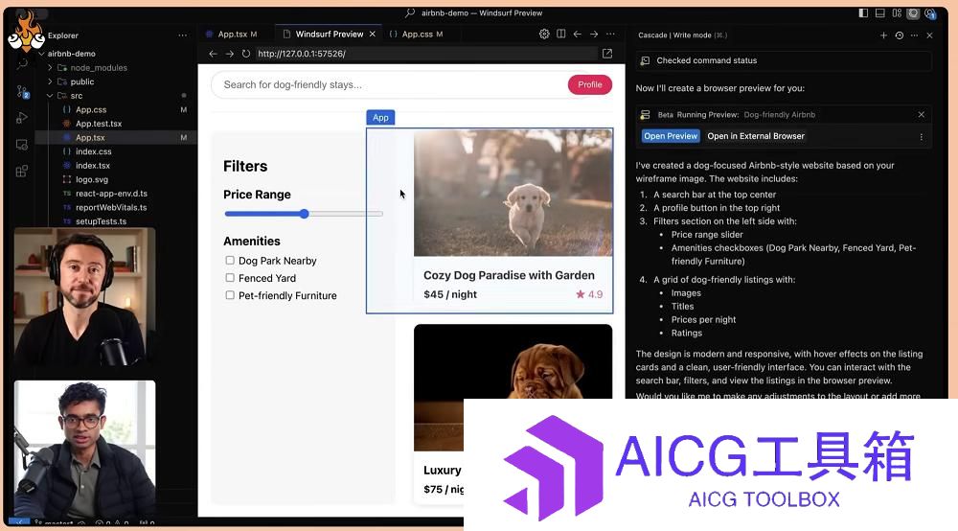The width and height of the screenshot is (958, 531).
Task: Go back in the preview browser
Action: coord(213,54)
